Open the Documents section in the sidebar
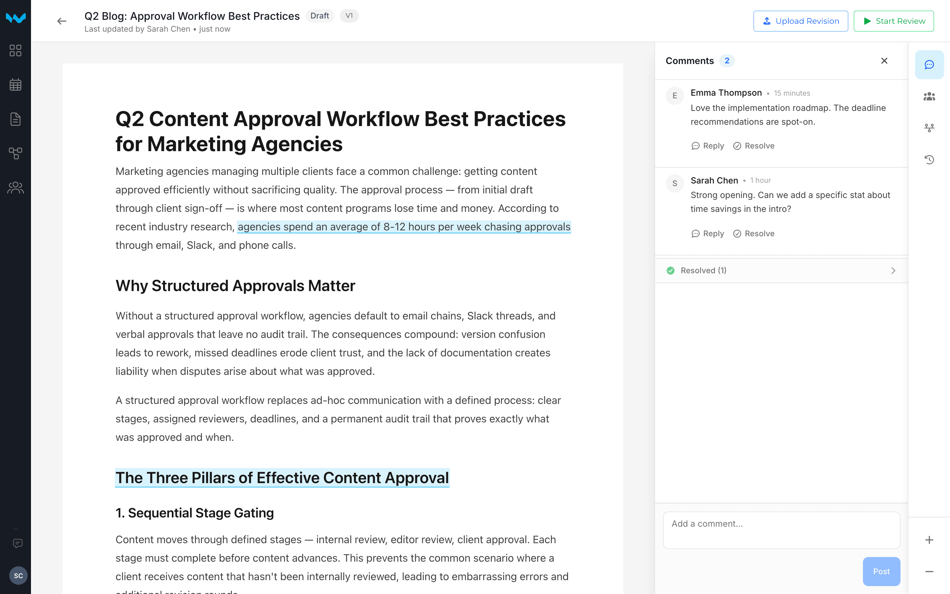This screenshot has width=950, height=594. 16,119
